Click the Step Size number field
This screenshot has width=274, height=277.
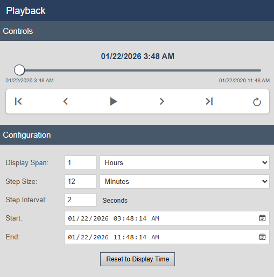[x=81, y=181]
